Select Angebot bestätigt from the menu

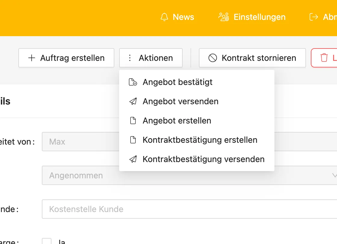(x=197, y=82)
